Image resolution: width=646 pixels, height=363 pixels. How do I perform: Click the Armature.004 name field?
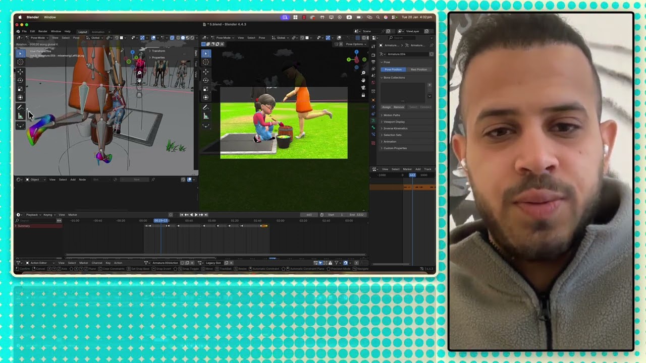pyautogui.click(x=408, y=54)
